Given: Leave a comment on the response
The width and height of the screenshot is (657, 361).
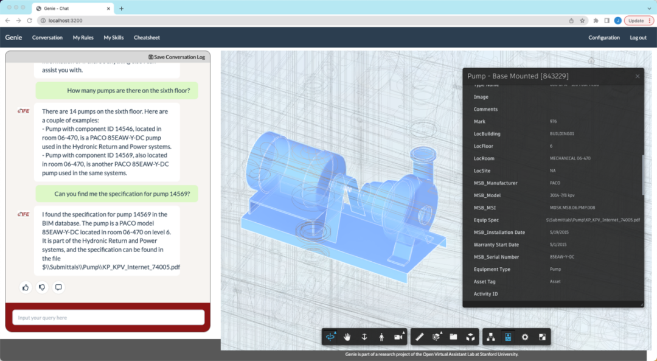Looking at the screenshot, I should pyautogui.click(x=58, y=287).
